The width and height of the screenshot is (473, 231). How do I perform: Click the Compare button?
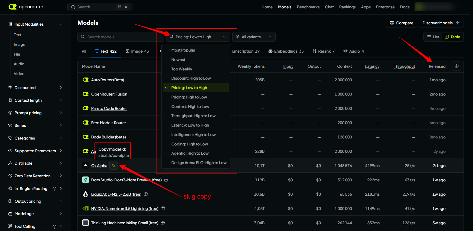[x=402, y=23]
